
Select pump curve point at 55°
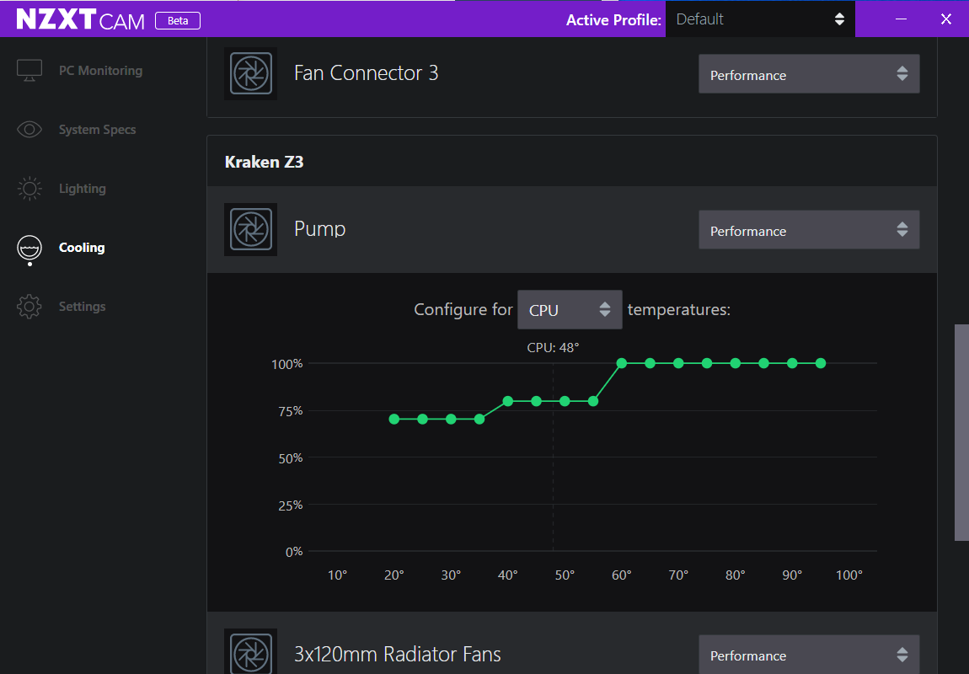coord(593,401)
